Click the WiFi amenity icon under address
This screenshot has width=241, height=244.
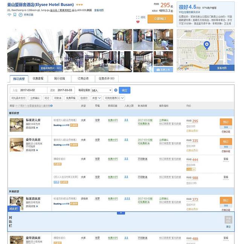coord(9,15)
